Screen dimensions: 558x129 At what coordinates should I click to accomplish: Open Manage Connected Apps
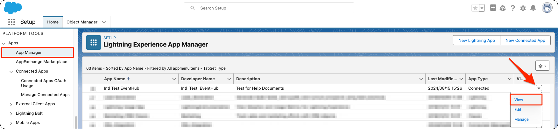coord(45,94)
